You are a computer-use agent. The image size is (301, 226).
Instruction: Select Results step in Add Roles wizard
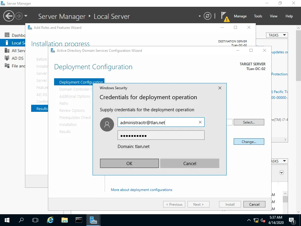[40, 109]
